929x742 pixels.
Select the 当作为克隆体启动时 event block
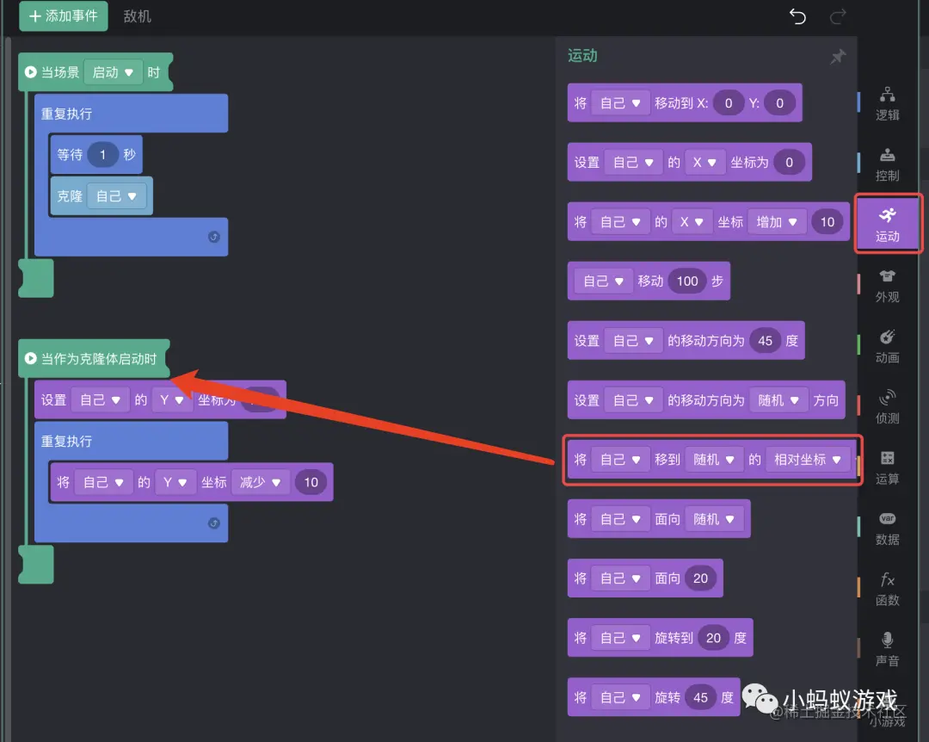point(94,359)
